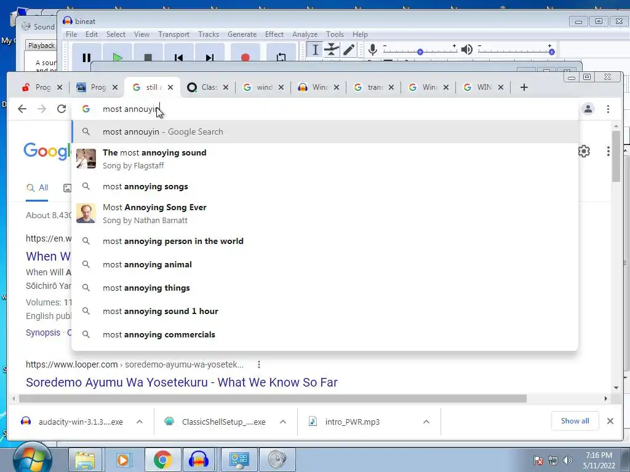Switch to Playback tab in Sound window
Screen dimensions: 630x472
(41, 45)
